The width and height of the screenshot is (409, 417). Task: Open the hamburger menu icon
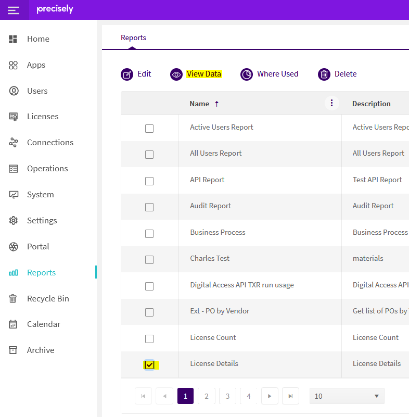point(14,10)
